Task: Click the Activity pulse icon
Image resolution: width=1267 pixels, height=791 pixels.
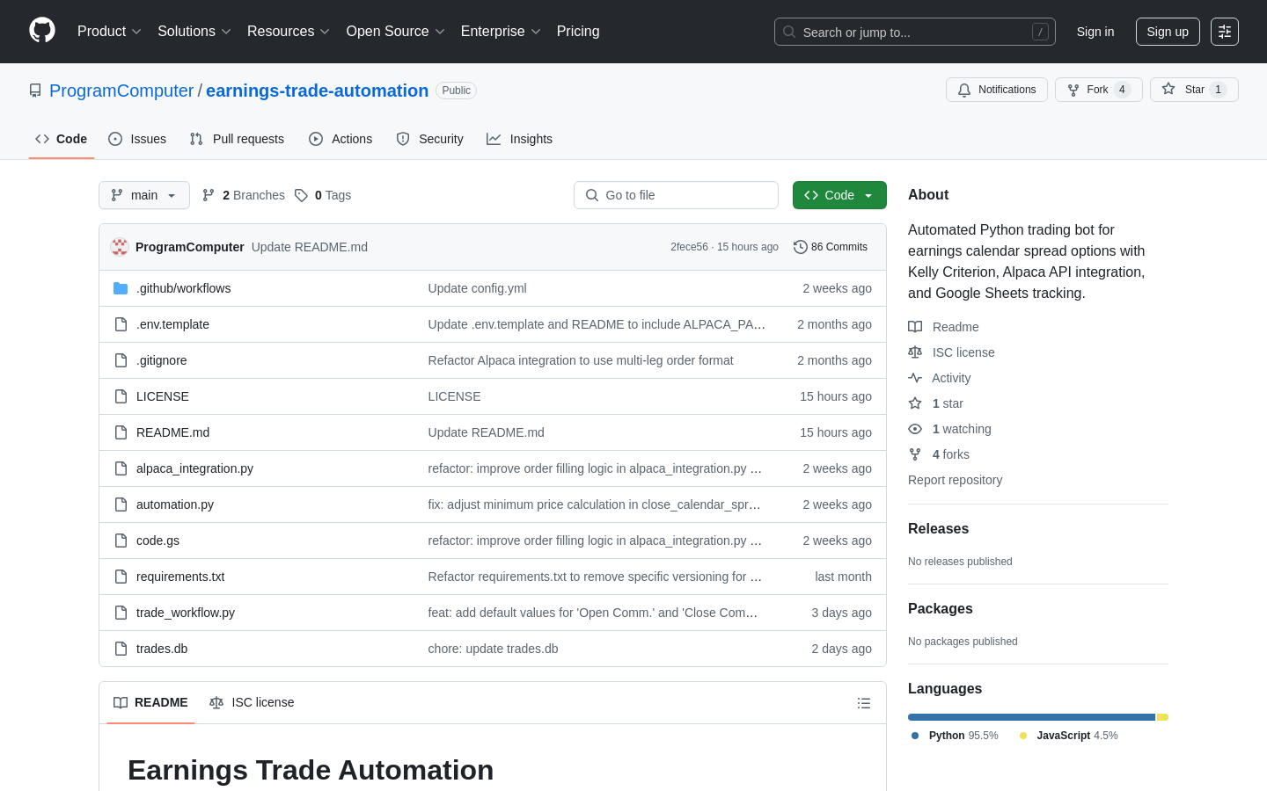Action: click(915, 378)
